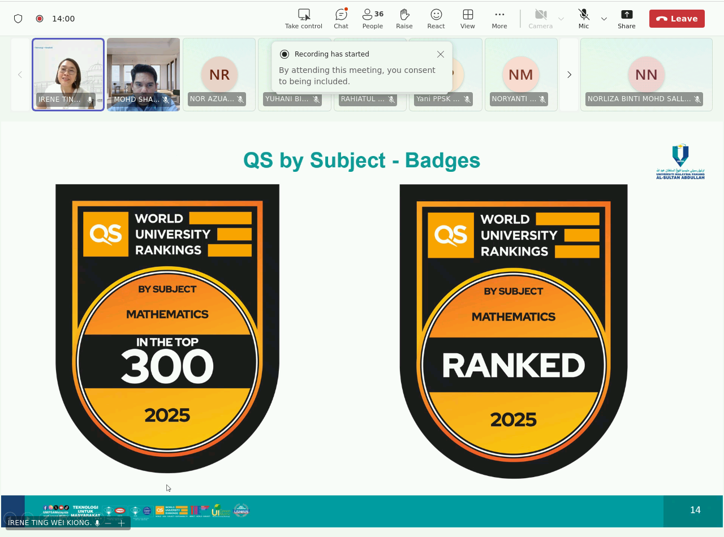The height and width of the screenshot is (537, 724).
Task: Click the recording indicator icon
Action: point(40,19)
